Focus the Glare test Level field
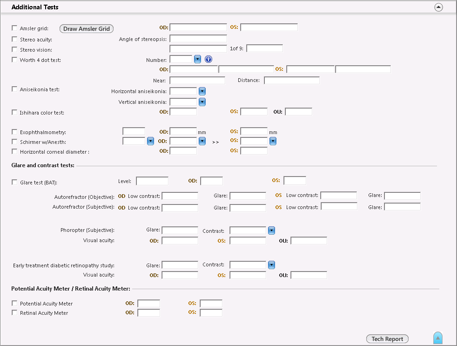Image resolution: width=457 pixels, height=346 pixels. pyautogui.click(x=152, y=181)
